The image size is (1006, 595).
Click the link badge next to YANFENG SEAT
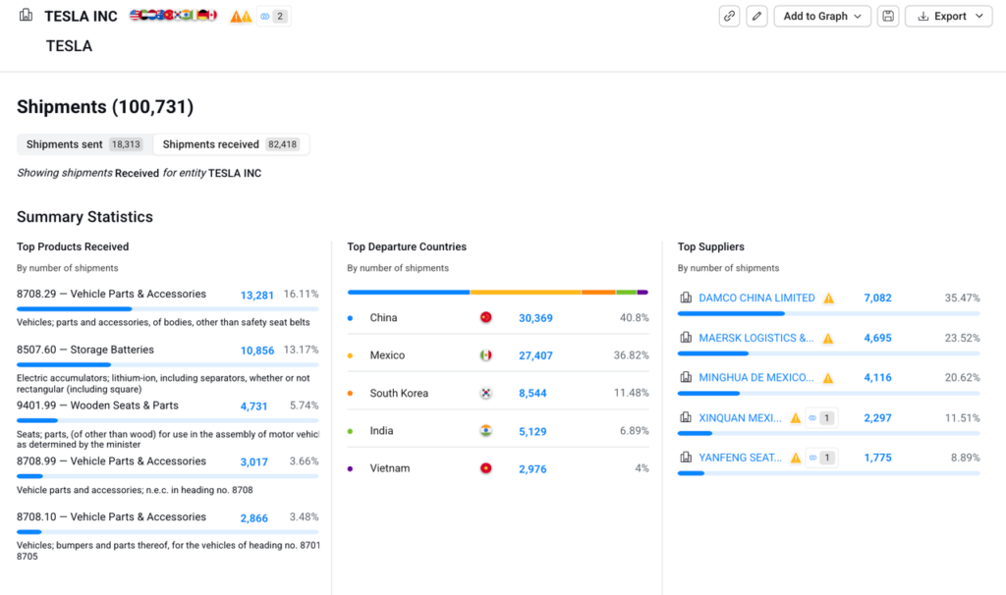click(x=820, y=458)
